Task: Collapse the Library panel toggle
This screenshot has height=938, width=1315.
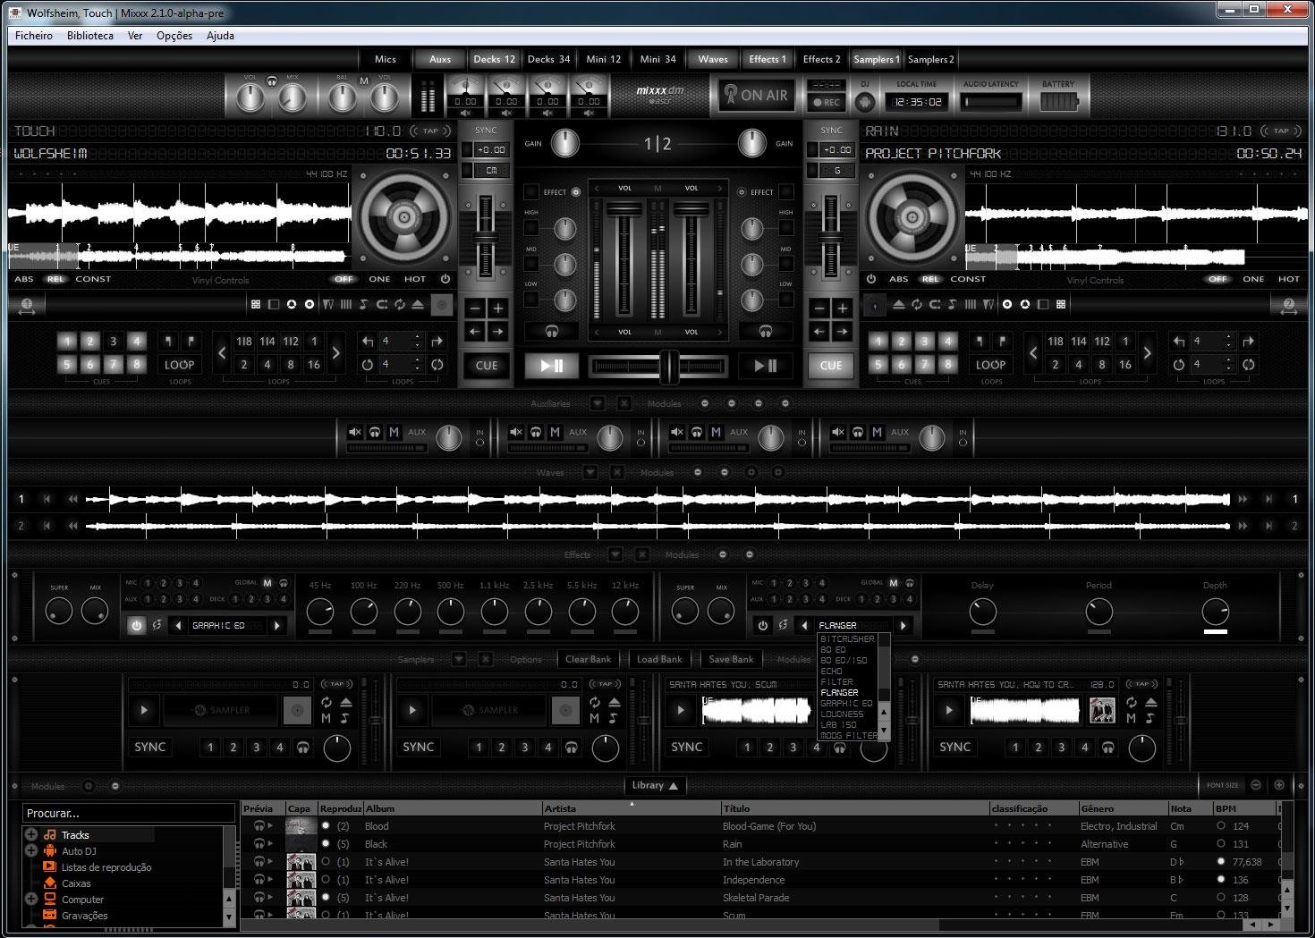Action: point(655,785)
